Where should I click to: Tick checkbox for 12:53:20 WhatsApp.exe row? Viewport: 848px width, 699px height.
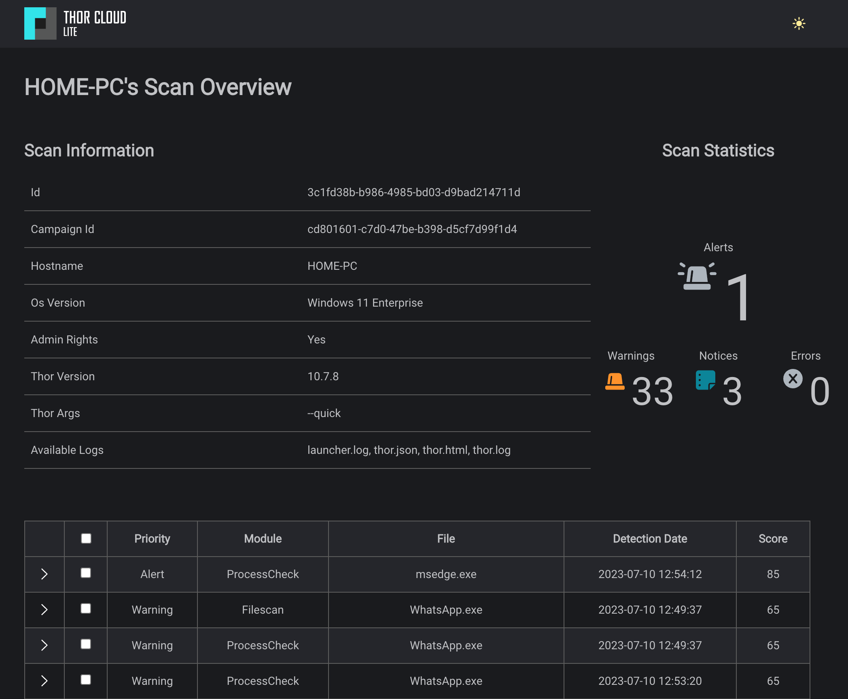pos(86,680)
